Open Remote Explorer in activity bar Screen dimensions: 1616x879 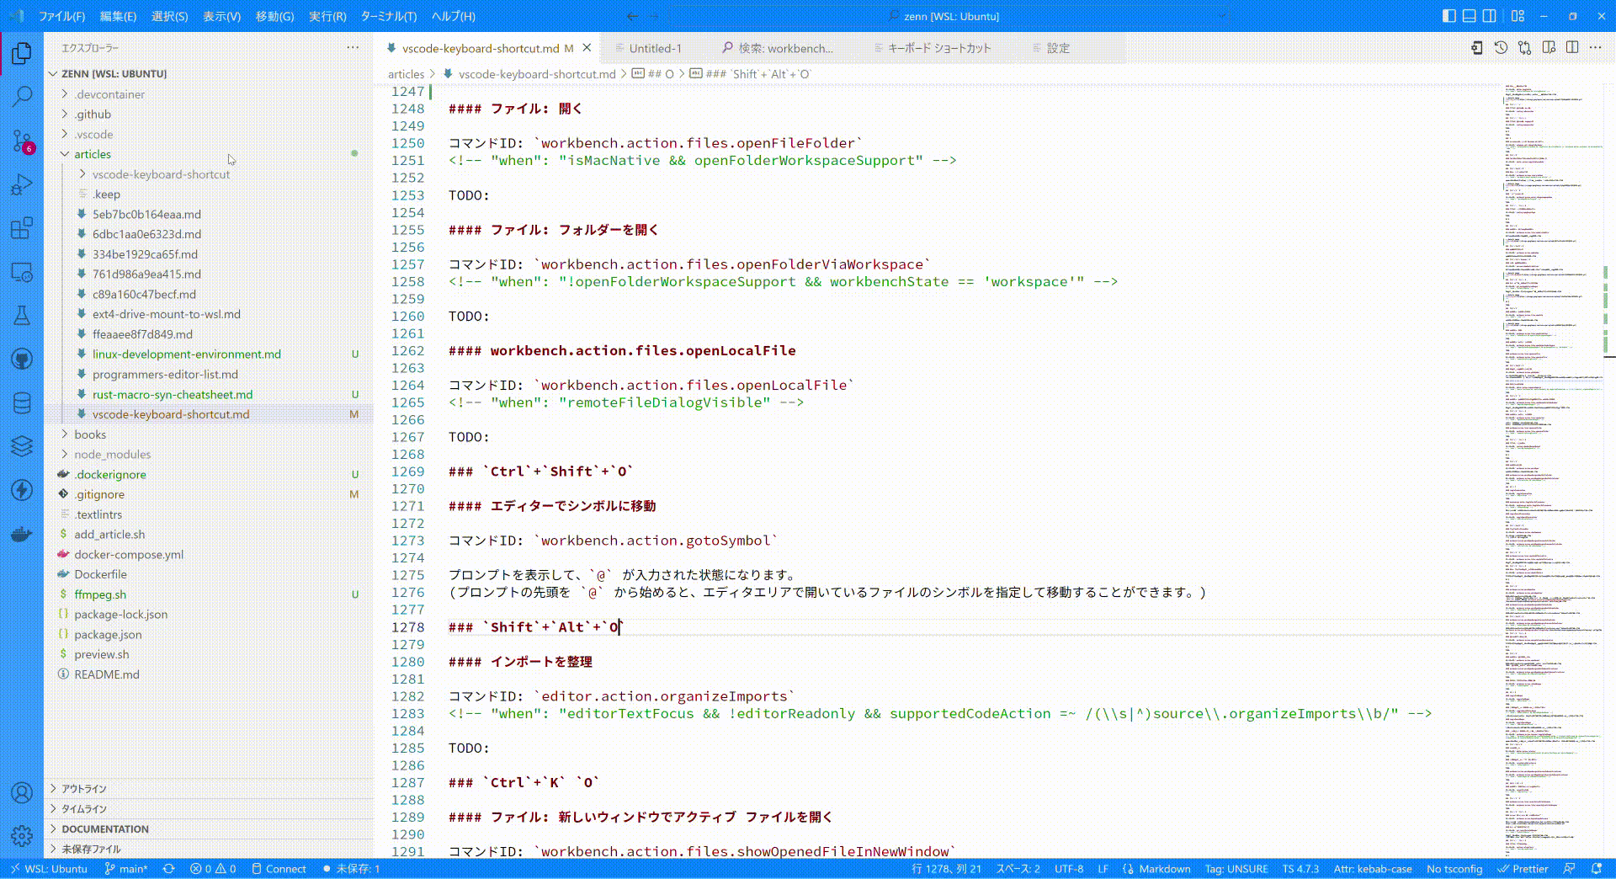coord(22,272)
